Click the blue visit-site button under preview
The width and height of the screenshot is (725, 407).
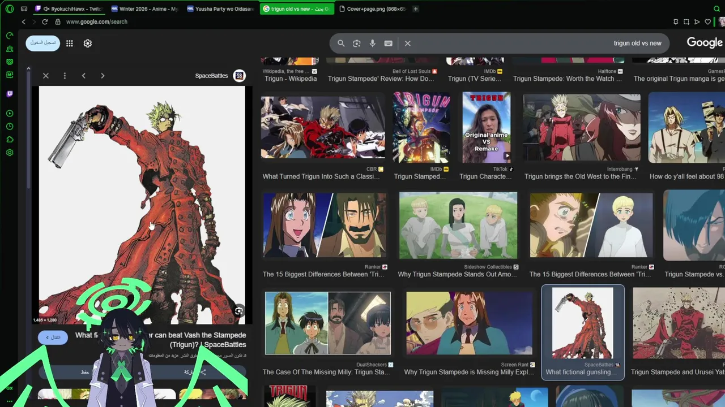(x=53, y=337)
